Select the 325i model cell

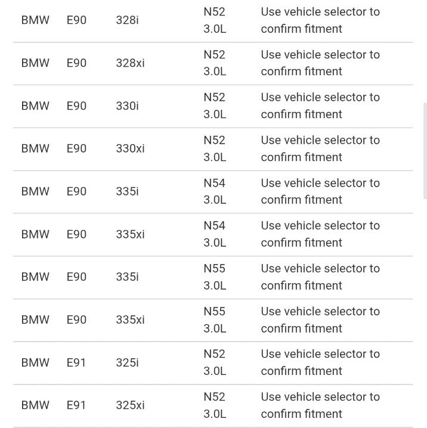pyautogui.click(x=127, y=362)
